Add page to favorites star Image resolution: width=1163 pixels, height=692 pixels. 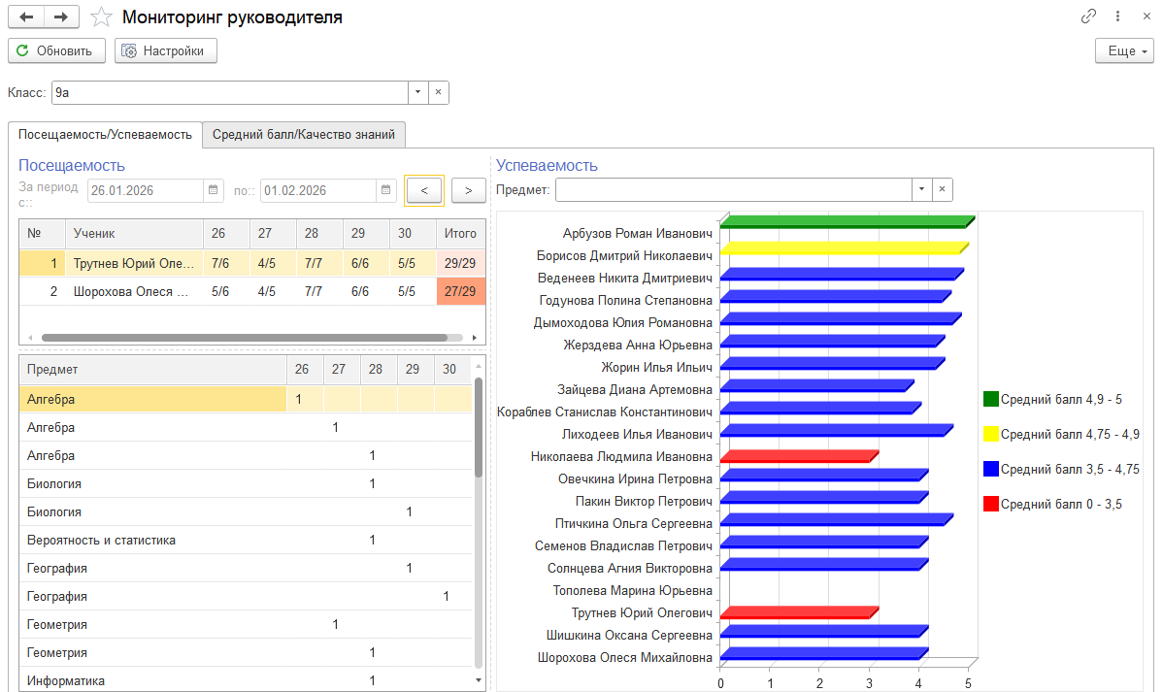tap(101, 17)
